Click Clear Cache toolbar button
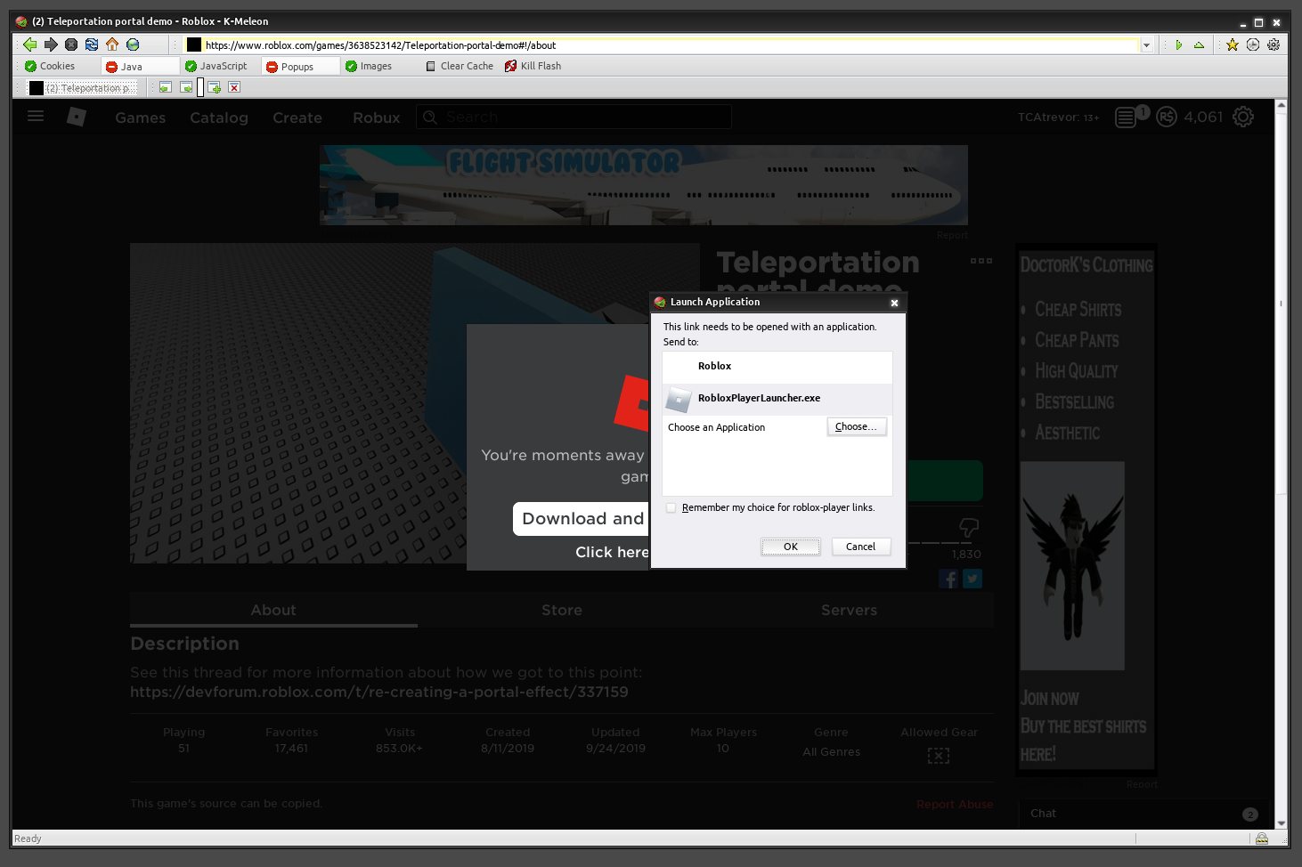Image resolution: width=1302 pixels, height=867 pixels. pyautogui.click(x=460, y=66)
